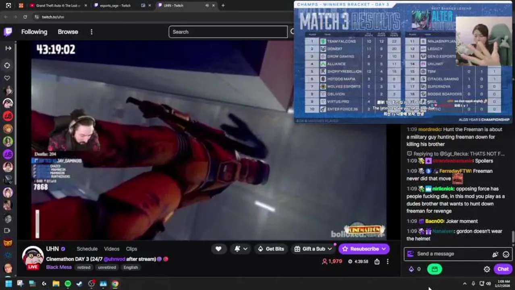This screenshot has width=515, height=290.
Task: Open UHN channel avatar
Action: pos(33,257)
